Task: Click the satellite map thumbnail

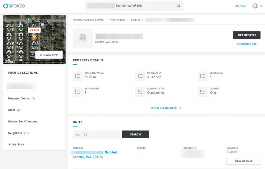Action: (x=34, y=39)
